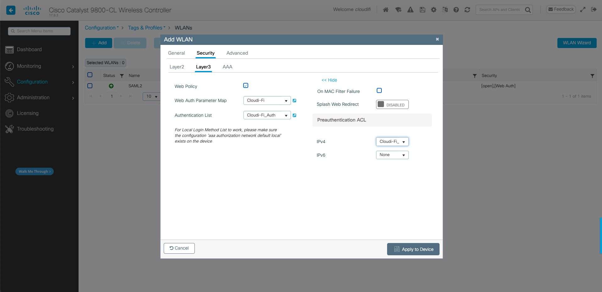This screenshot has width=602, height=292.
Task: Click the language translate icon
Action: [445, 10]
